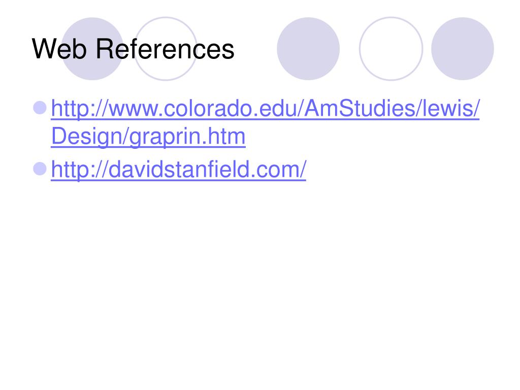Click the word Web in the title

59,49
